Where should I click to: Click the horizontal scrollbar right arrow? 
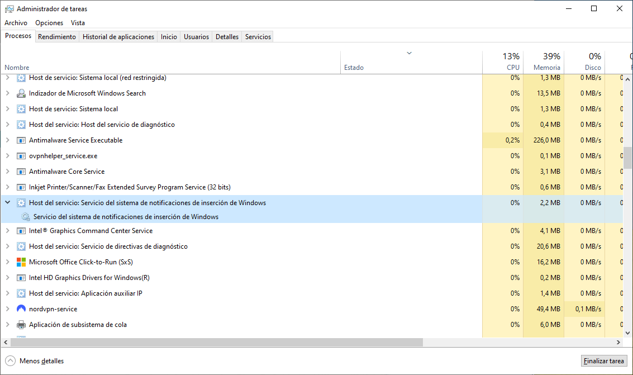(618, 342)
